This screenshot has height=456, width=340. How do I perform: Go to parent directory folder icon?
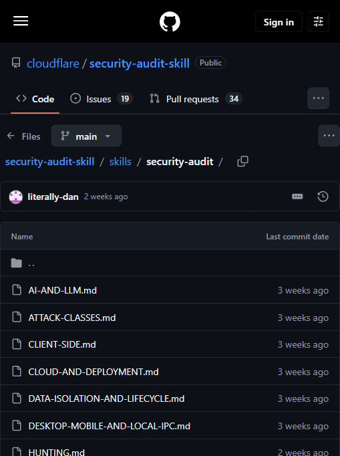pyautogui.click(x=16, y=263)
